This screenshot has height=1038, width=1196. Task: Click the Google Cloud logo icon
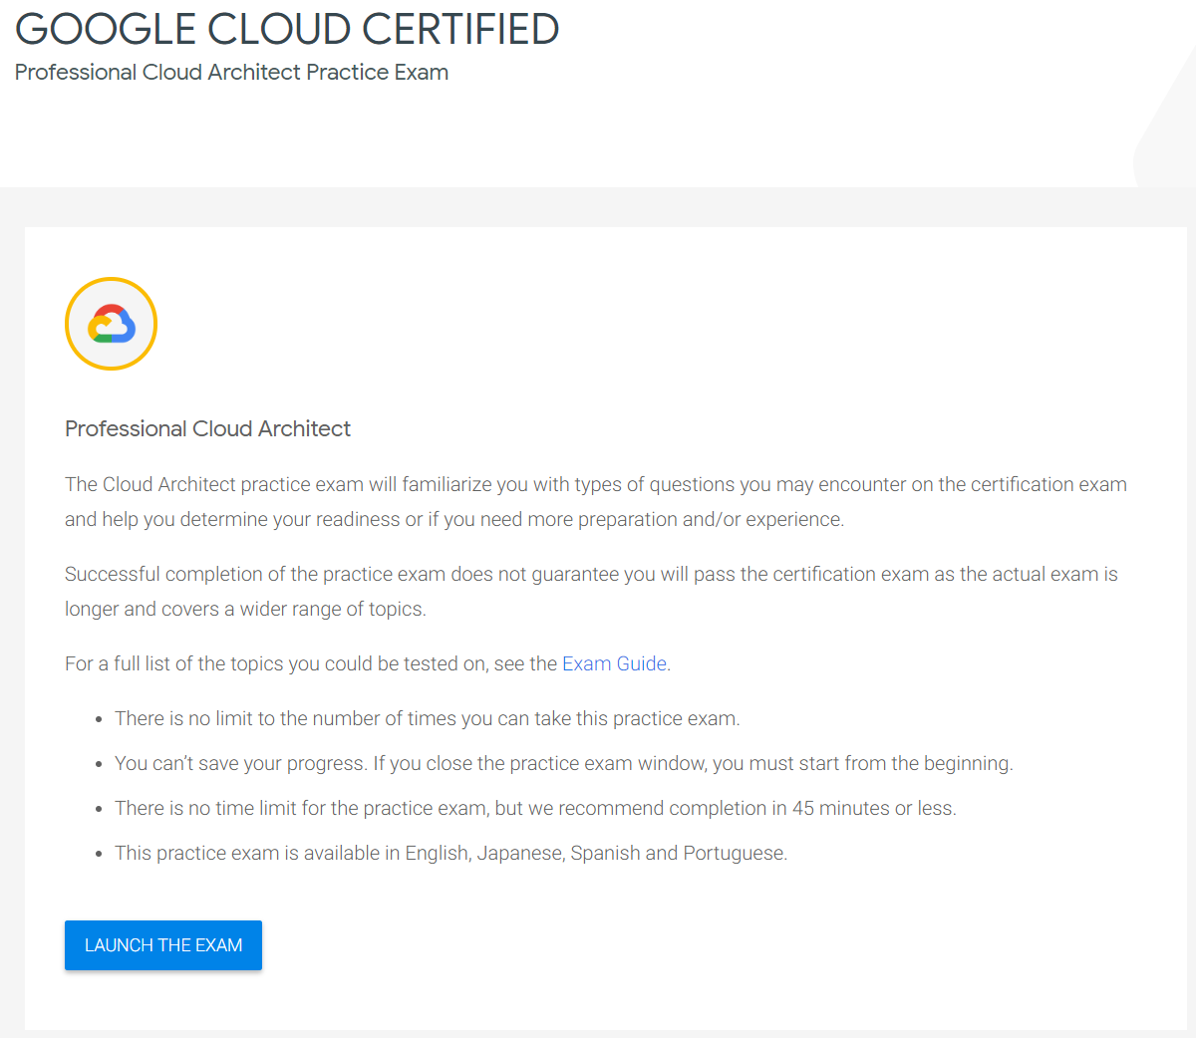tap(111, 324)
